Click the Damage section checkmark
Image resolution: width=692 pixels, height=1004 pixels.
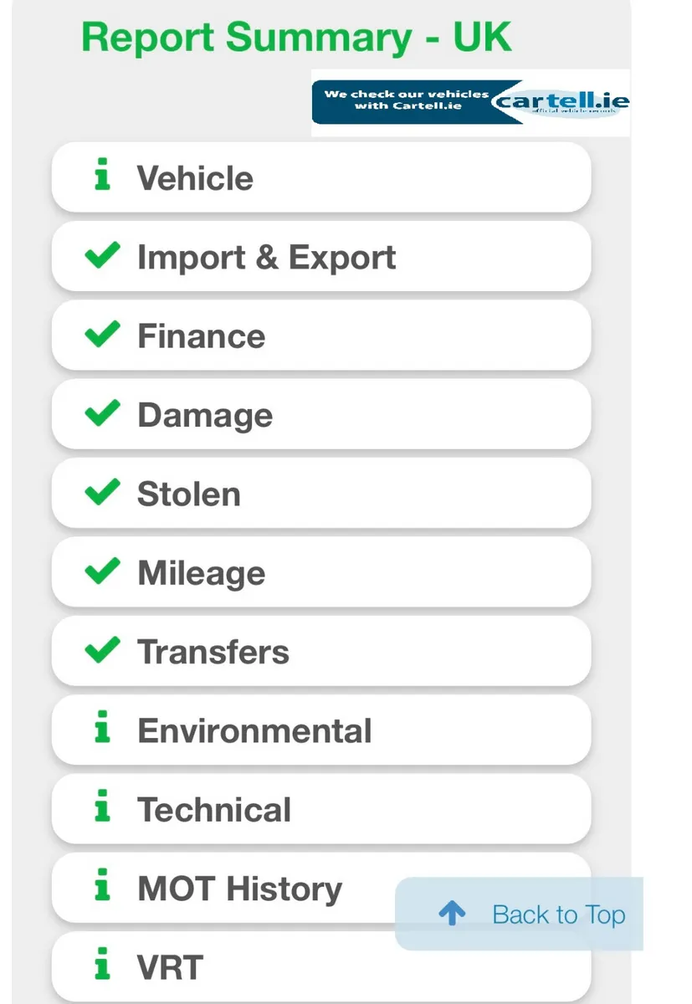tap(103, 414)
